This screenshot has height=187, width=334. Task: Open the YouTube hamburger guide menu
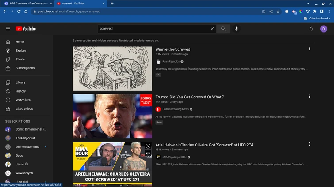tap(8, 29)
